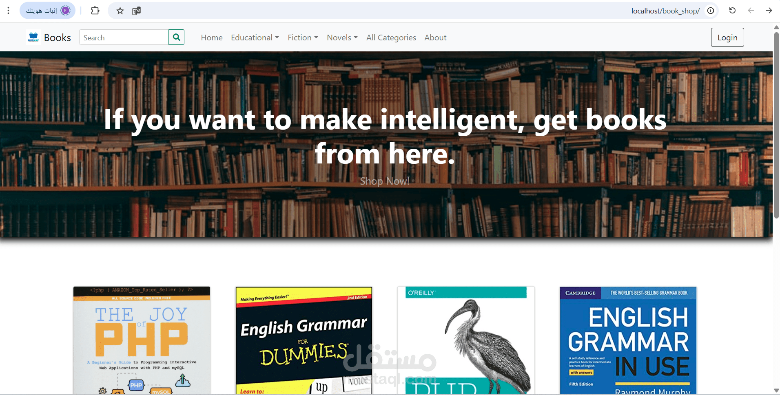Follow the Shop Now! link
The height and width of the screenshot is (395, 780).
[x=385, y=181]
